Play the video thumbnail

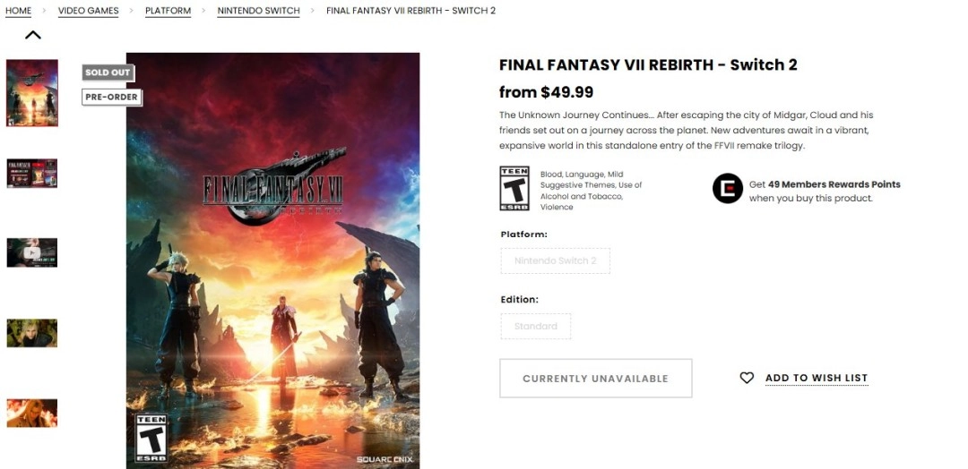click(x=32, y=252)
